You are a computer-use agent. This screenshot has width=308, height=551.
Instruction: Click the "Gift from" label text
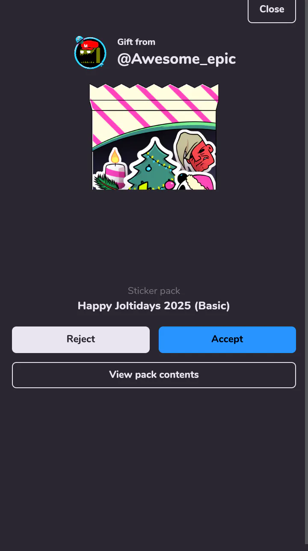pos(136,42)
